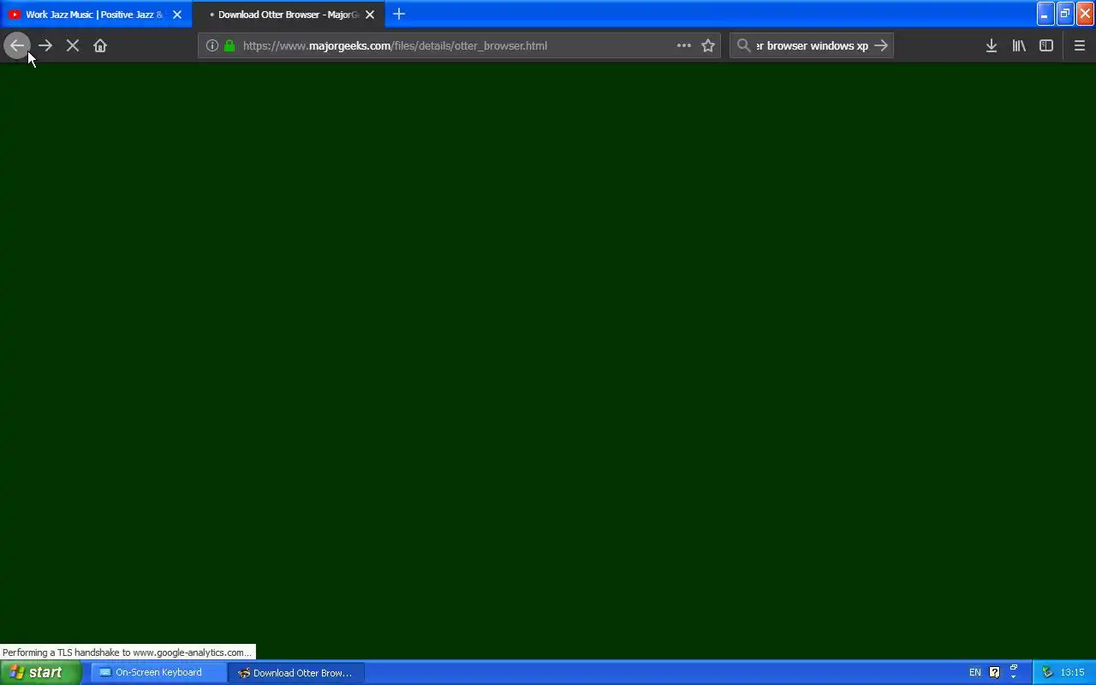This screenshot has width=1096, height=685.
Task: Open a new tab
Action: tap(399, 14)
